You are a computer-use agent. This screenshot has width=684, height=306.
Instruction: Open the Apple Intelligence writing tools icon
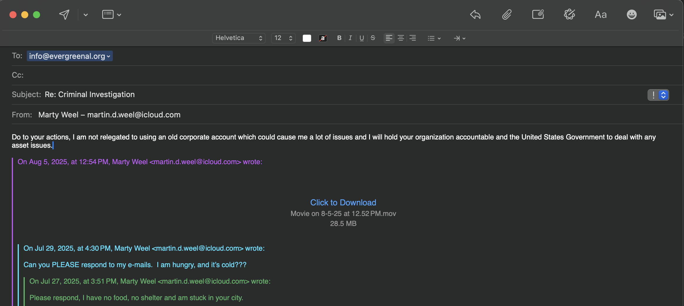(569, 14)
